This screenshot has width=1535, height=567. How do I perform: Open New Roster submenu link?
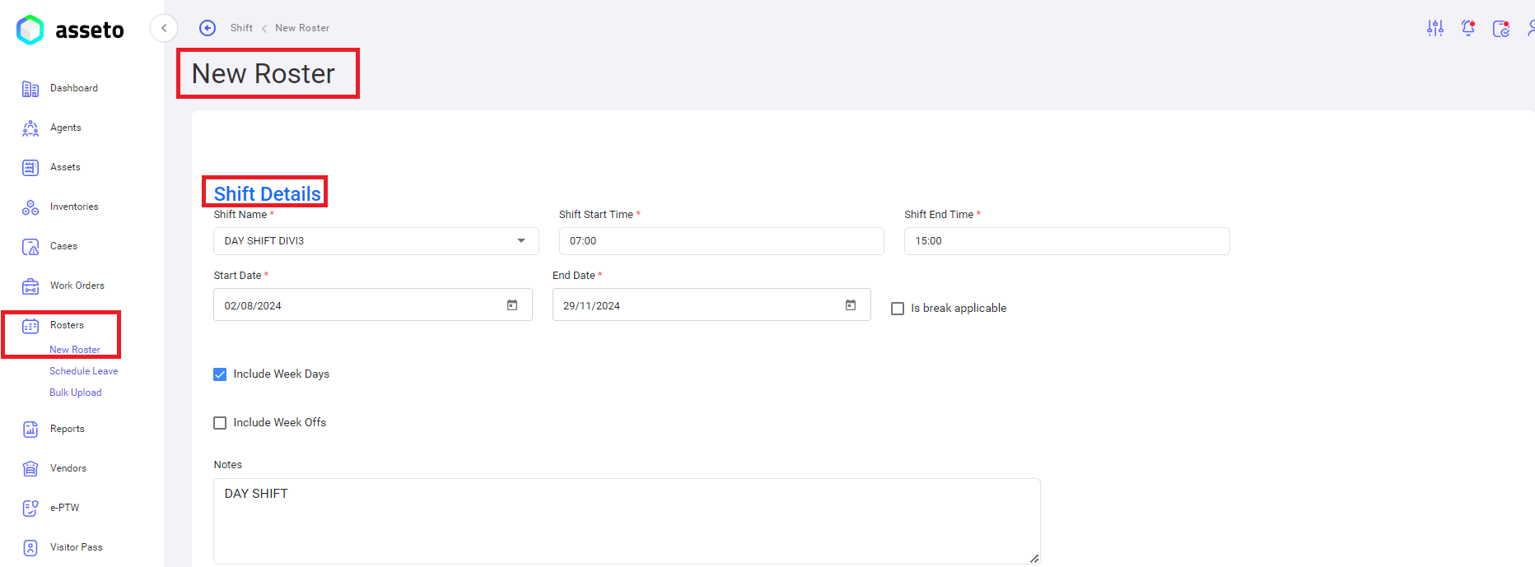75,350
